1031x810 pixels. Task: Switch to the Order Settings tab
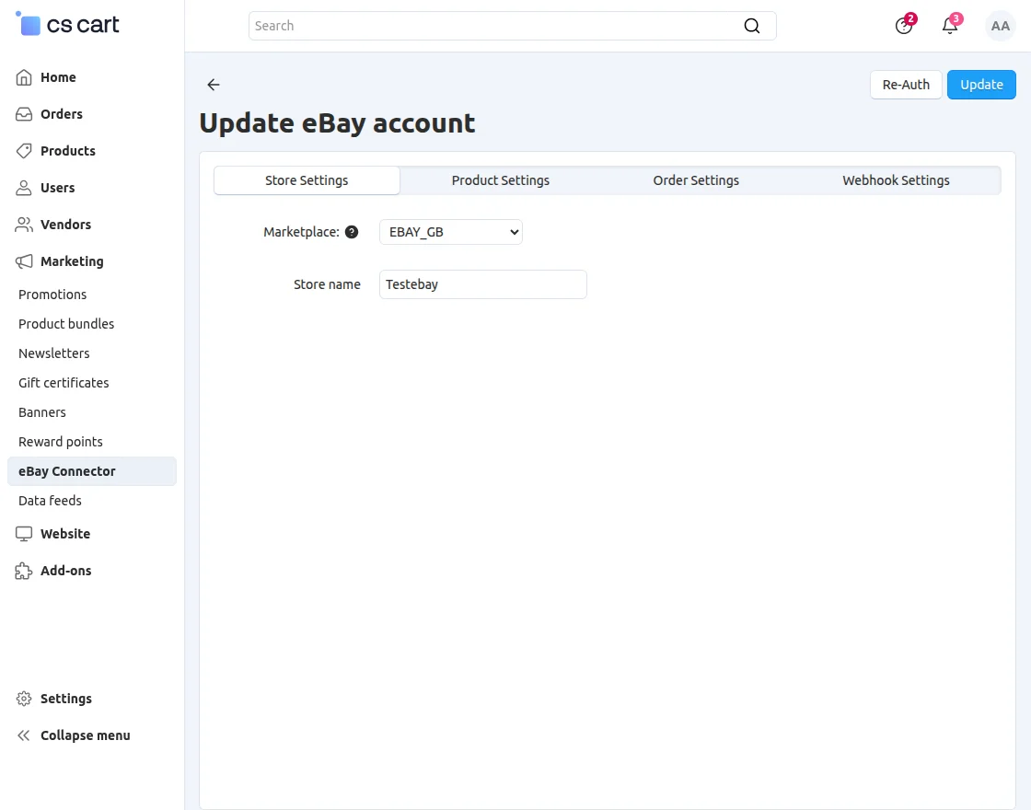[696, 180]
